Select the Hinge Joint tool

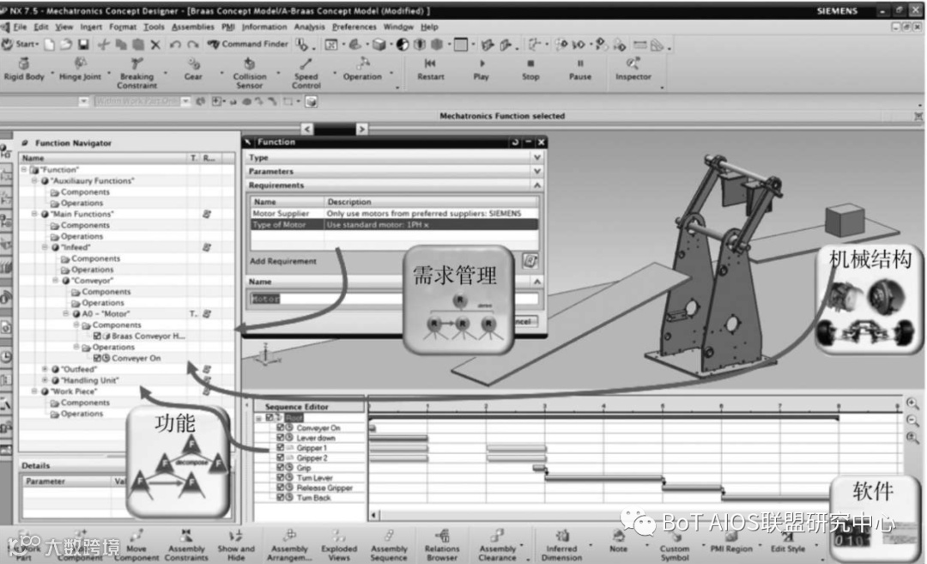80,70
